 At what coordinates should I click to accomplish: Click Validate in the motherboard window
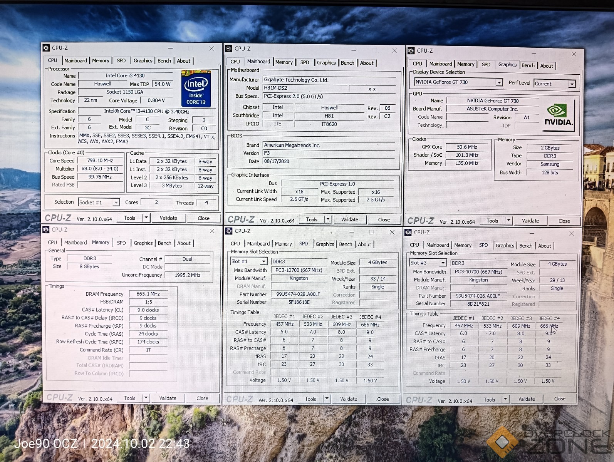350,219
